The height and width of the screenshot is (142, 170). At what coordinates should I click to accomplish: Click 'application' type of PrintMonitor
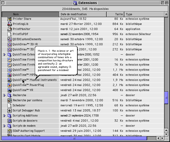pyautogui.click(x=133, y=29)
